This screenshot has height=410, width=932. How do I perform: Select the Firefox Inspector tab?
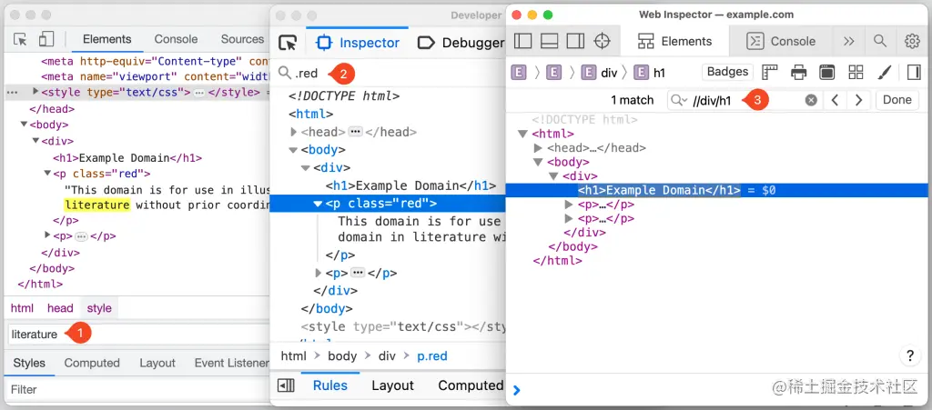tap(359, 43)
